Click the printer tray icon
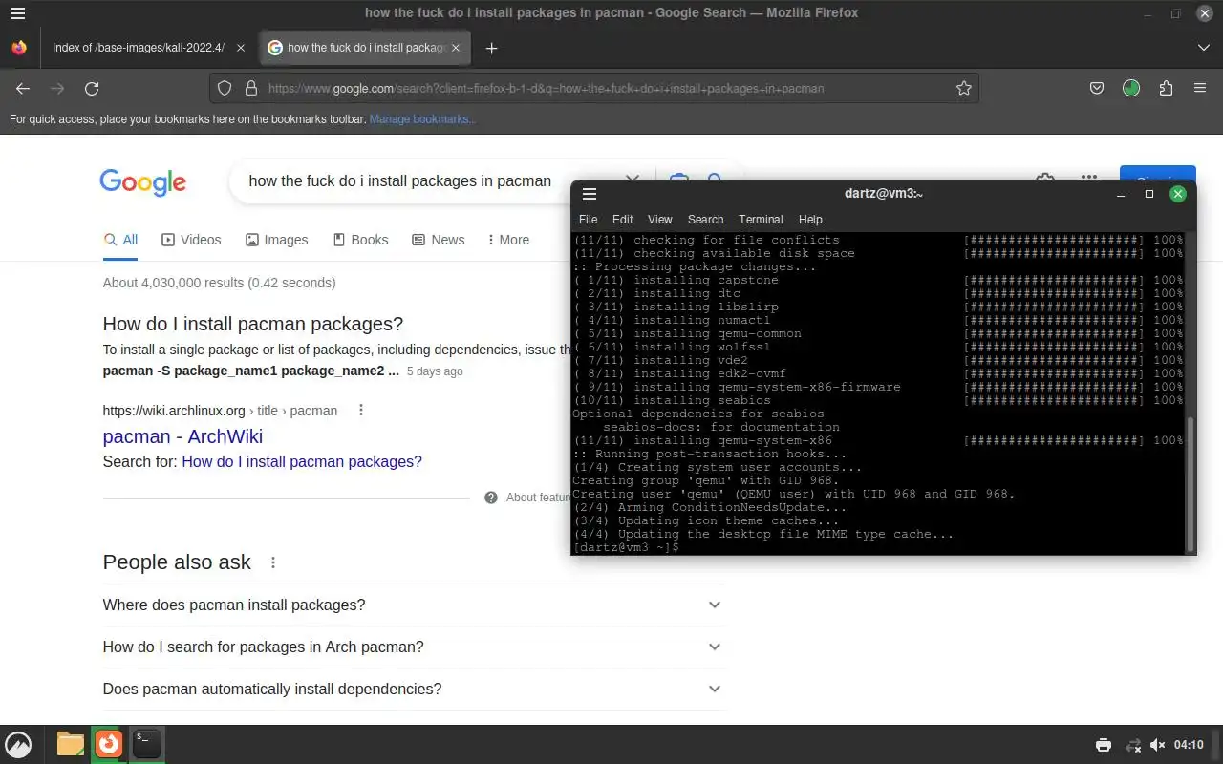The height and width of the screenshot is (764, 1223). (x=1104, y=745)
